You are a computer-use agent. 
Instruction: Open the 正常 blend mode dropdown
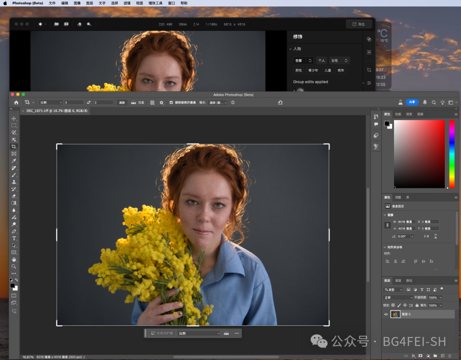[x=398, y=297]
